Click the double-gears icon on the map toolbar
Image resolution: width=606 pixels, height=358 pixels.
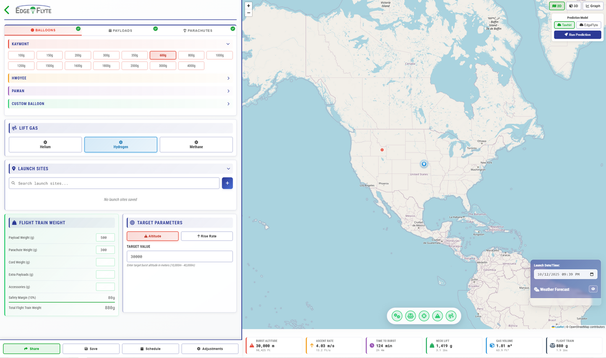tap(397, 316)
